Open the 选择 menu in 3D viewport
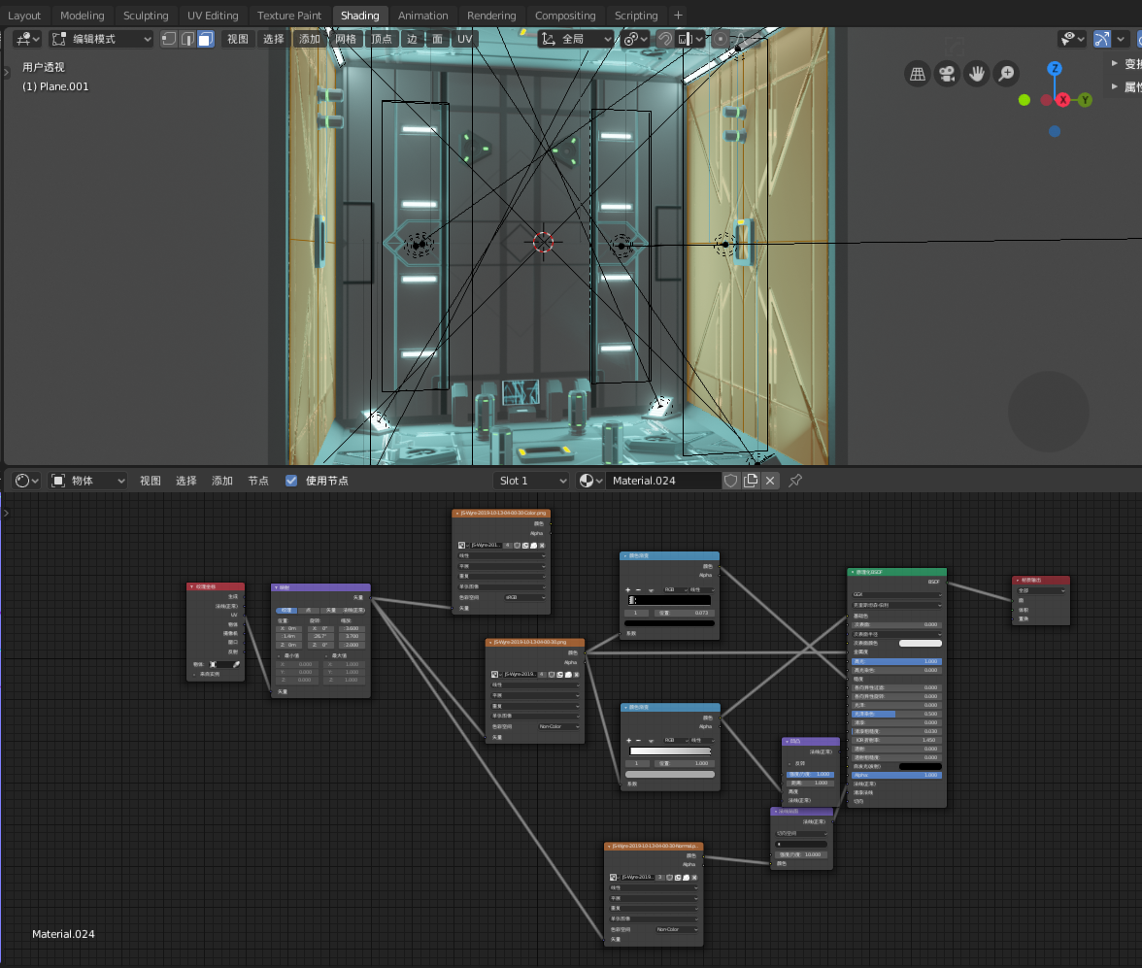The height and width of the screenshot is (968, 1142). tap(273, 40)
